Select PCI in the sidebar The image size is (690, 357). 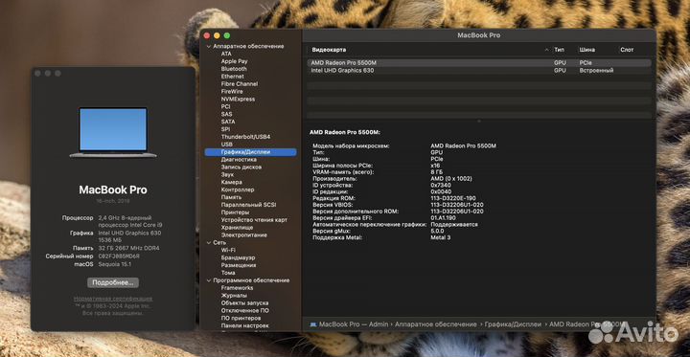pyautogui.click(x=226, y=106)
